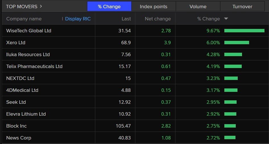269x144 pixels.
Task: Select Elevra Lithium Ltd company name
Action: (26, 114)
